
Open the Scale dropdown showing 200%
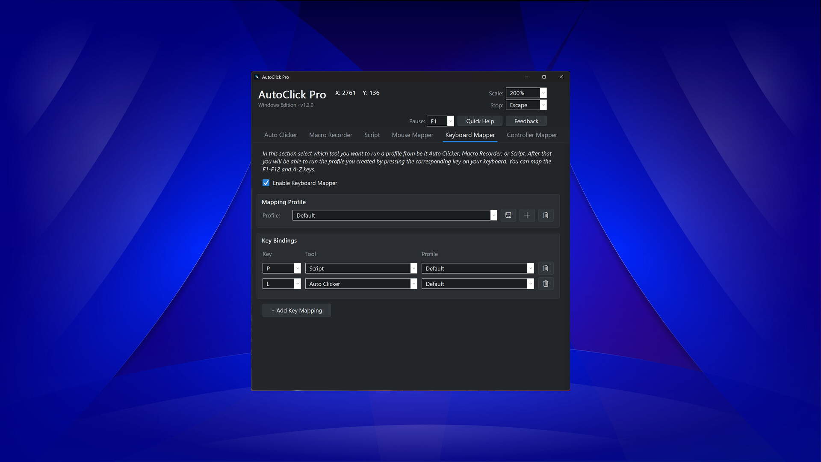[x=526, y=93]
